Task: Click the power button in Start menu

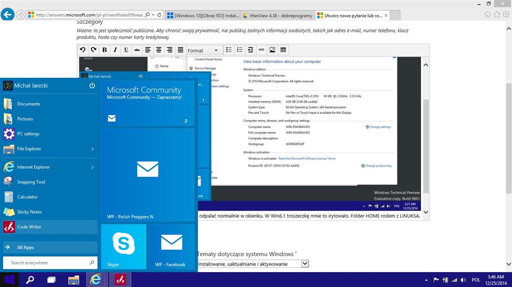Action: 92,85
